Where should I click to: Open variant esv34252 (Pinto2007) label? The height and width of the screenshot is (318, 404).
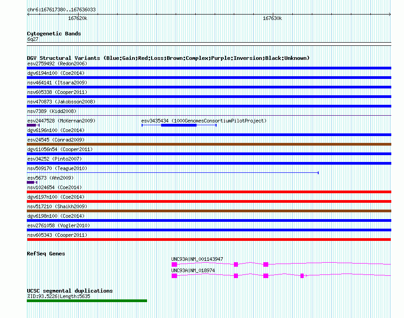[54, 159]
